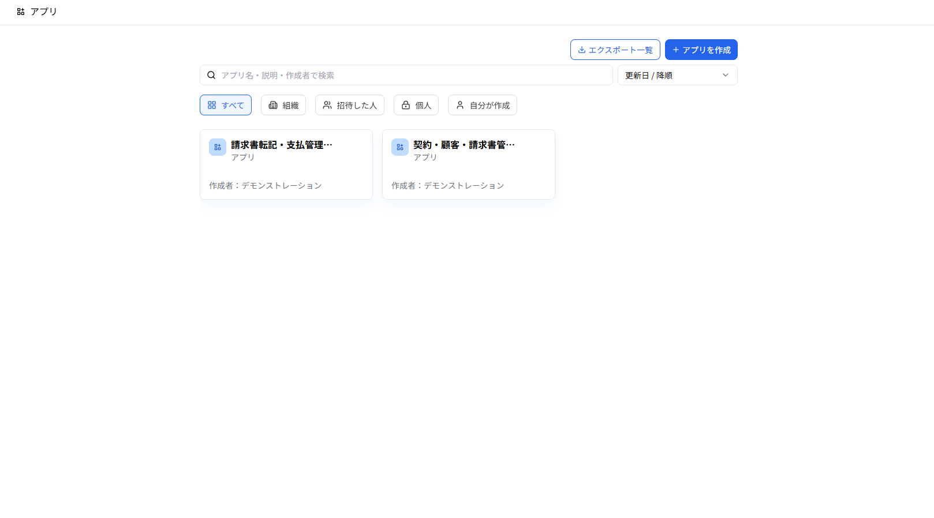Select the 自分が作成 filter tab
Image resolution: width=934 pixels, height=518 pixels.
[483, 105]
